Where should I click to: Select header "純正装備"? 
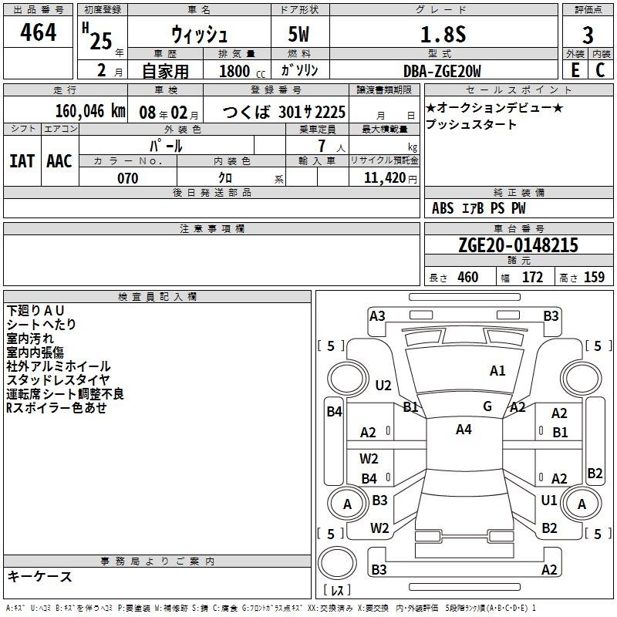[x=519, y=192]
